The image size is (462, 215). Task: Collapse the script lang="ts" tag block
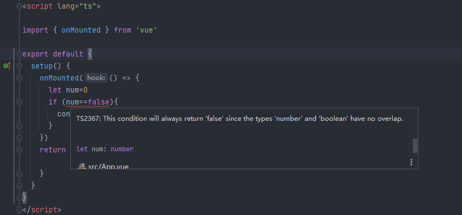click(x=19, y=6)
